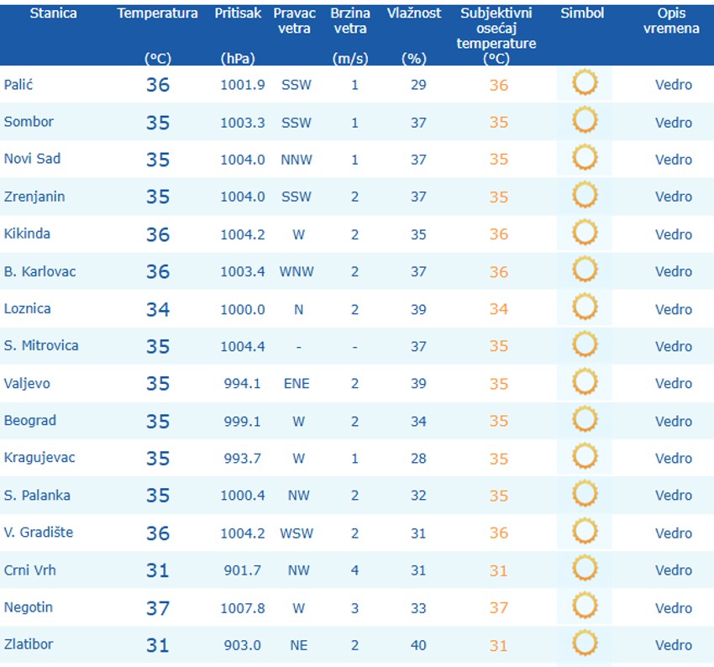Click Zlatibor's sunny weather icon
Screen dimensions: 714x667
(585, 644)
